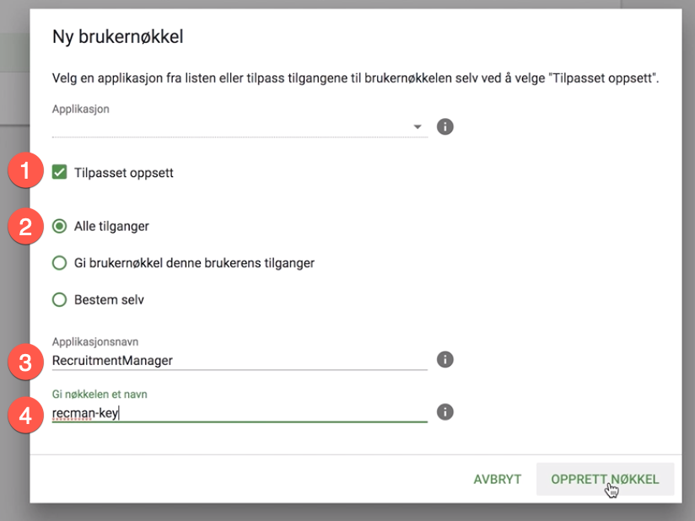Click info icon beside key name field
Screen dimensions: 695x521
(445, 412)
